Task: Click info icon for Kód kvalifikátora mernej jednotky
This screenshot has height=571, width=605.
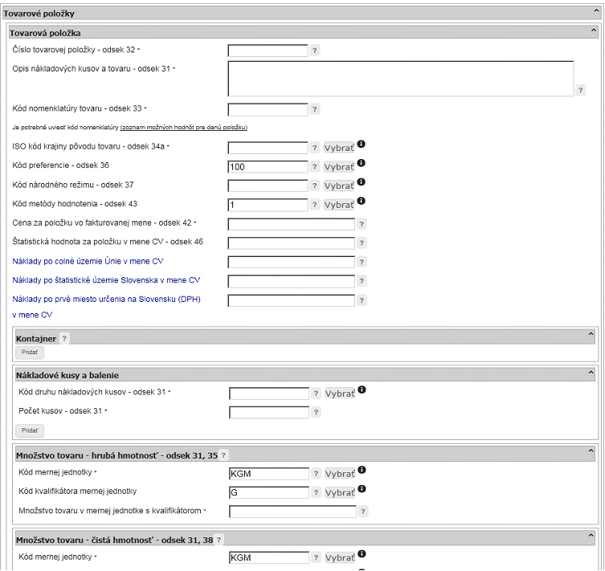Action: [x=362, y=489]
